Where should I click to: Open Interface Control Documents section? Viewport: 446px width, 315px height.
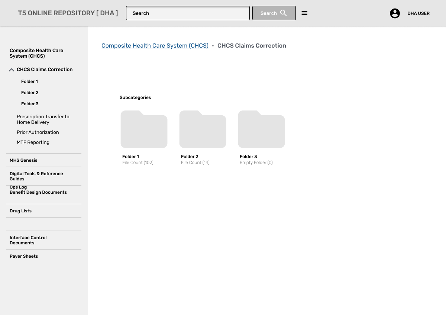pyautogui.click(x=28, y=240)
